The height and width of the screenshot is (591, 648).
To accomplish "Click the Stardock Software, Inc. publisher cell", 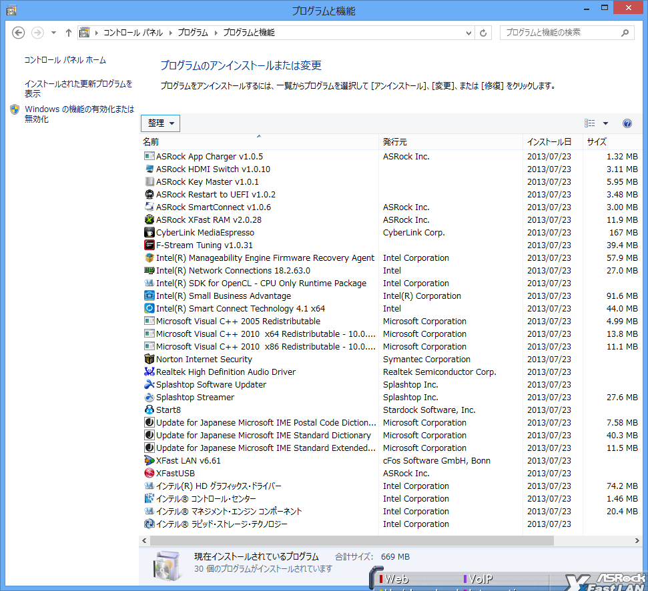I will (x=429, y=410).
